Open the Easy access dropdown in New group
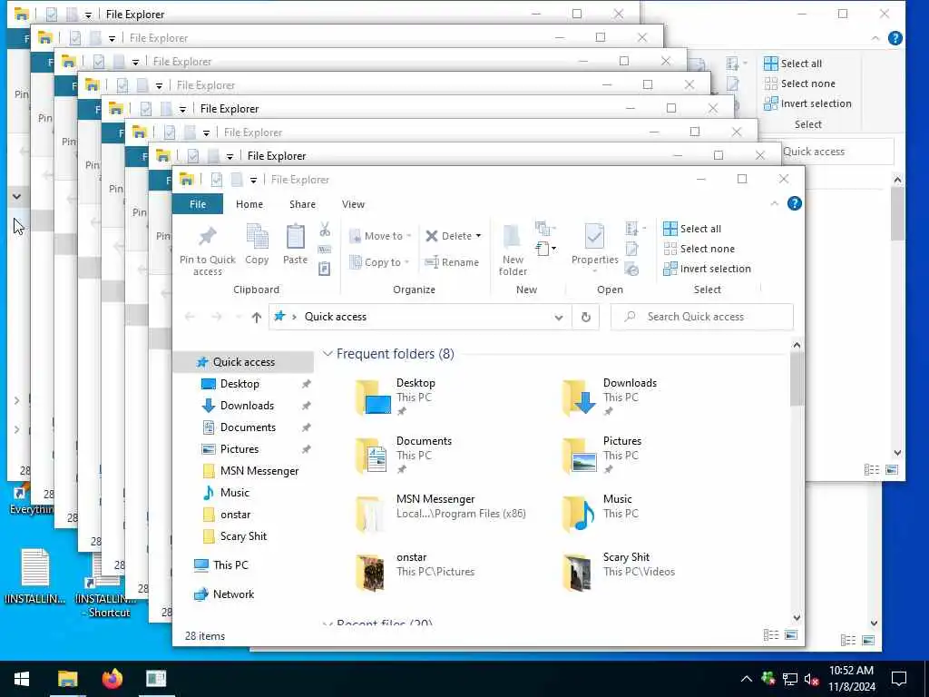The width and height of the screenshot is (929, 697). (x=546, y=249)
